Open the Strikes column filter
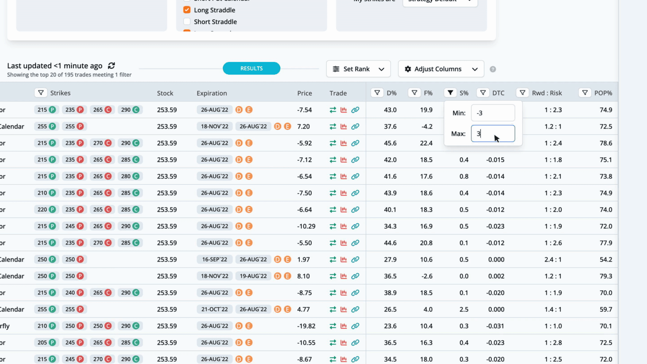 (41, 93)
